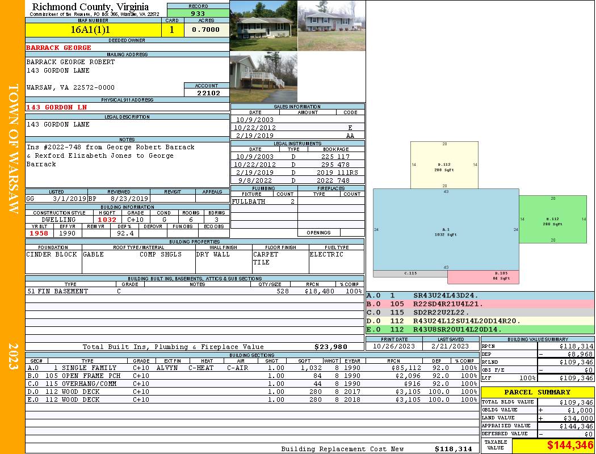The height and width of the screenshot is (454, 596).
Task: Select acres value 0.7000
Action: [206, 30]
